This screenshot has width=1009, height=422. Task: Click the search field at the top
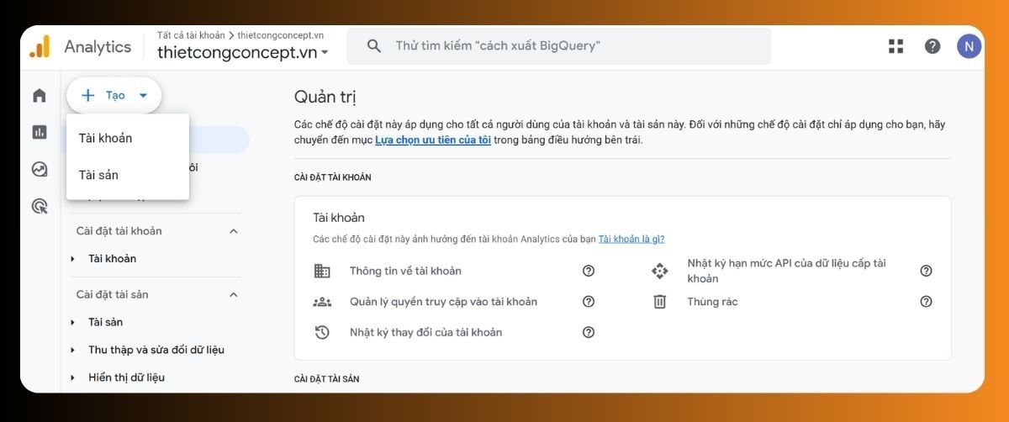(559, 46)
